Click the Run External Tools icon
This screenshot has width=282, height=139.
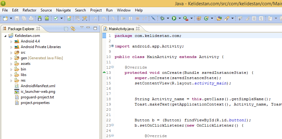(x=186, y=18)
